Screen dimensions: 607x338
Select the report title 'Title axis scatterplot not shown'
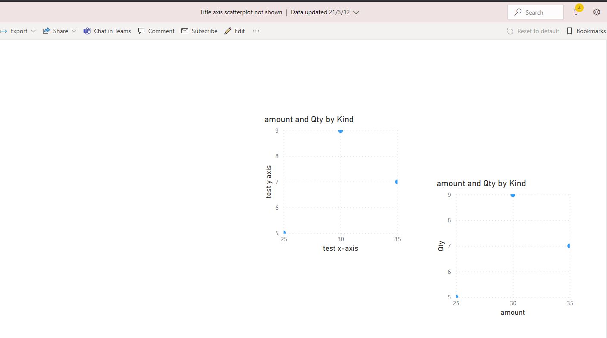click(x=241, y=12)
